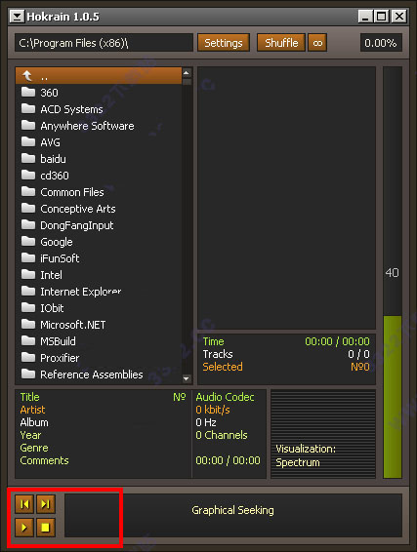
Task: Click the Proxifier folder icon
Action: 28,357
